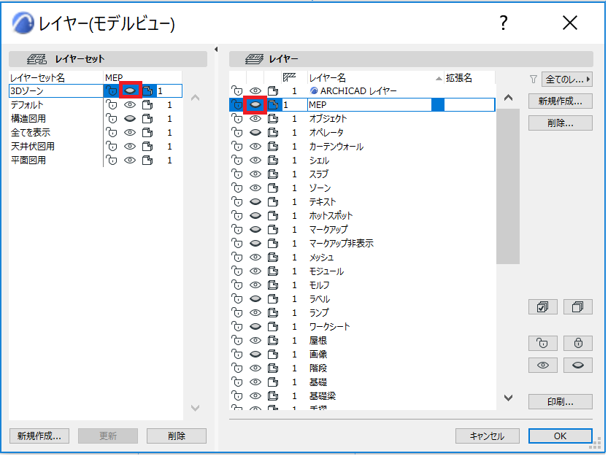Click the hide layers closed-eye button

tap(578, 366)
